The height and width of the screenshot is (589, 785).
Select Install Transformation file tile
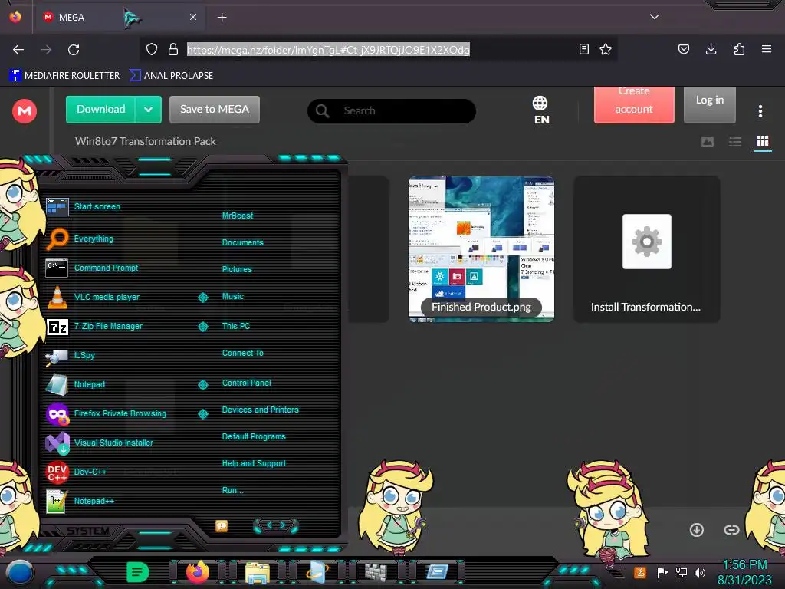point(646,249)
